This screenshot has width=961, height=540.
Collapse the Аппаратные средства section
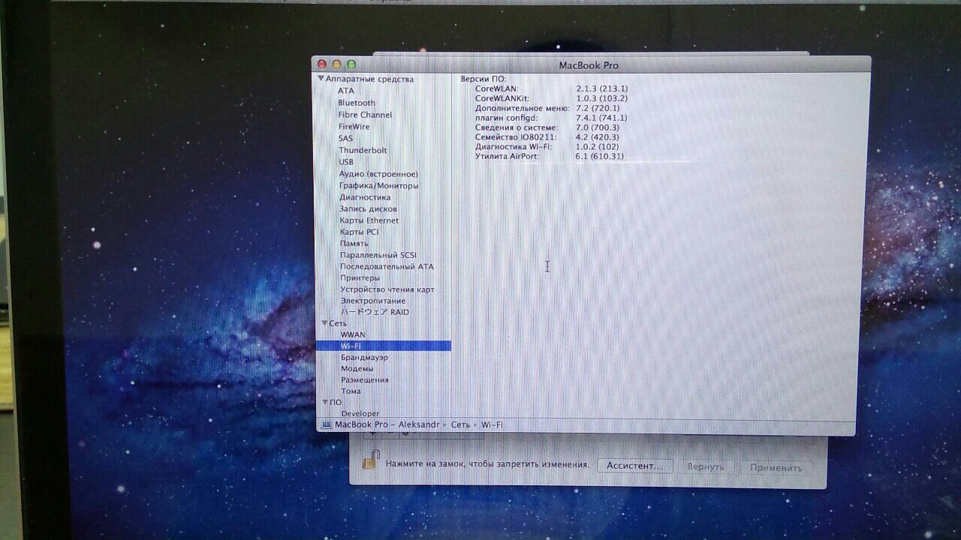(321, 79)
